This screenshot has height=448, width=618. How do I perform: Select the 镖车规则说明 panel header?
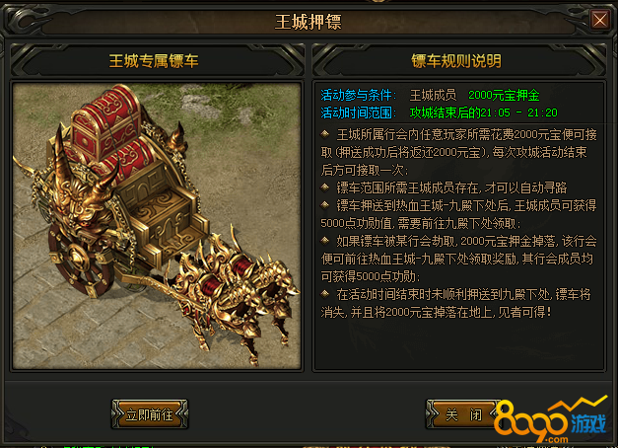456,61
